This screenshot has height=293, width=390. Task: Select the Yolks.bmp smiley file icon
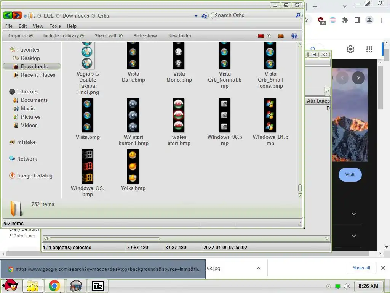[133, 166]
